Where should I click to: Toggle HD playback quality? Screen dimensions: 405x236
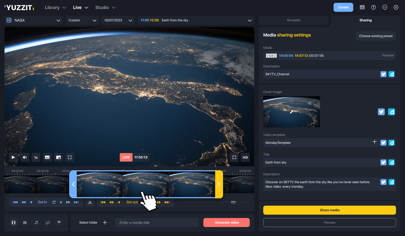click(x=245, y=157)
